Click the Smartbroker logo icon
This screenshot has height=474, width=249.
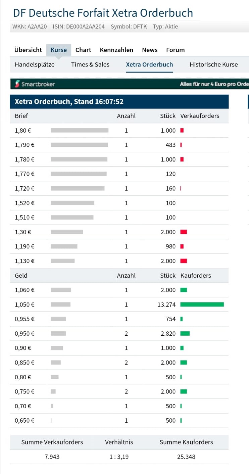(x=17, y=84)
